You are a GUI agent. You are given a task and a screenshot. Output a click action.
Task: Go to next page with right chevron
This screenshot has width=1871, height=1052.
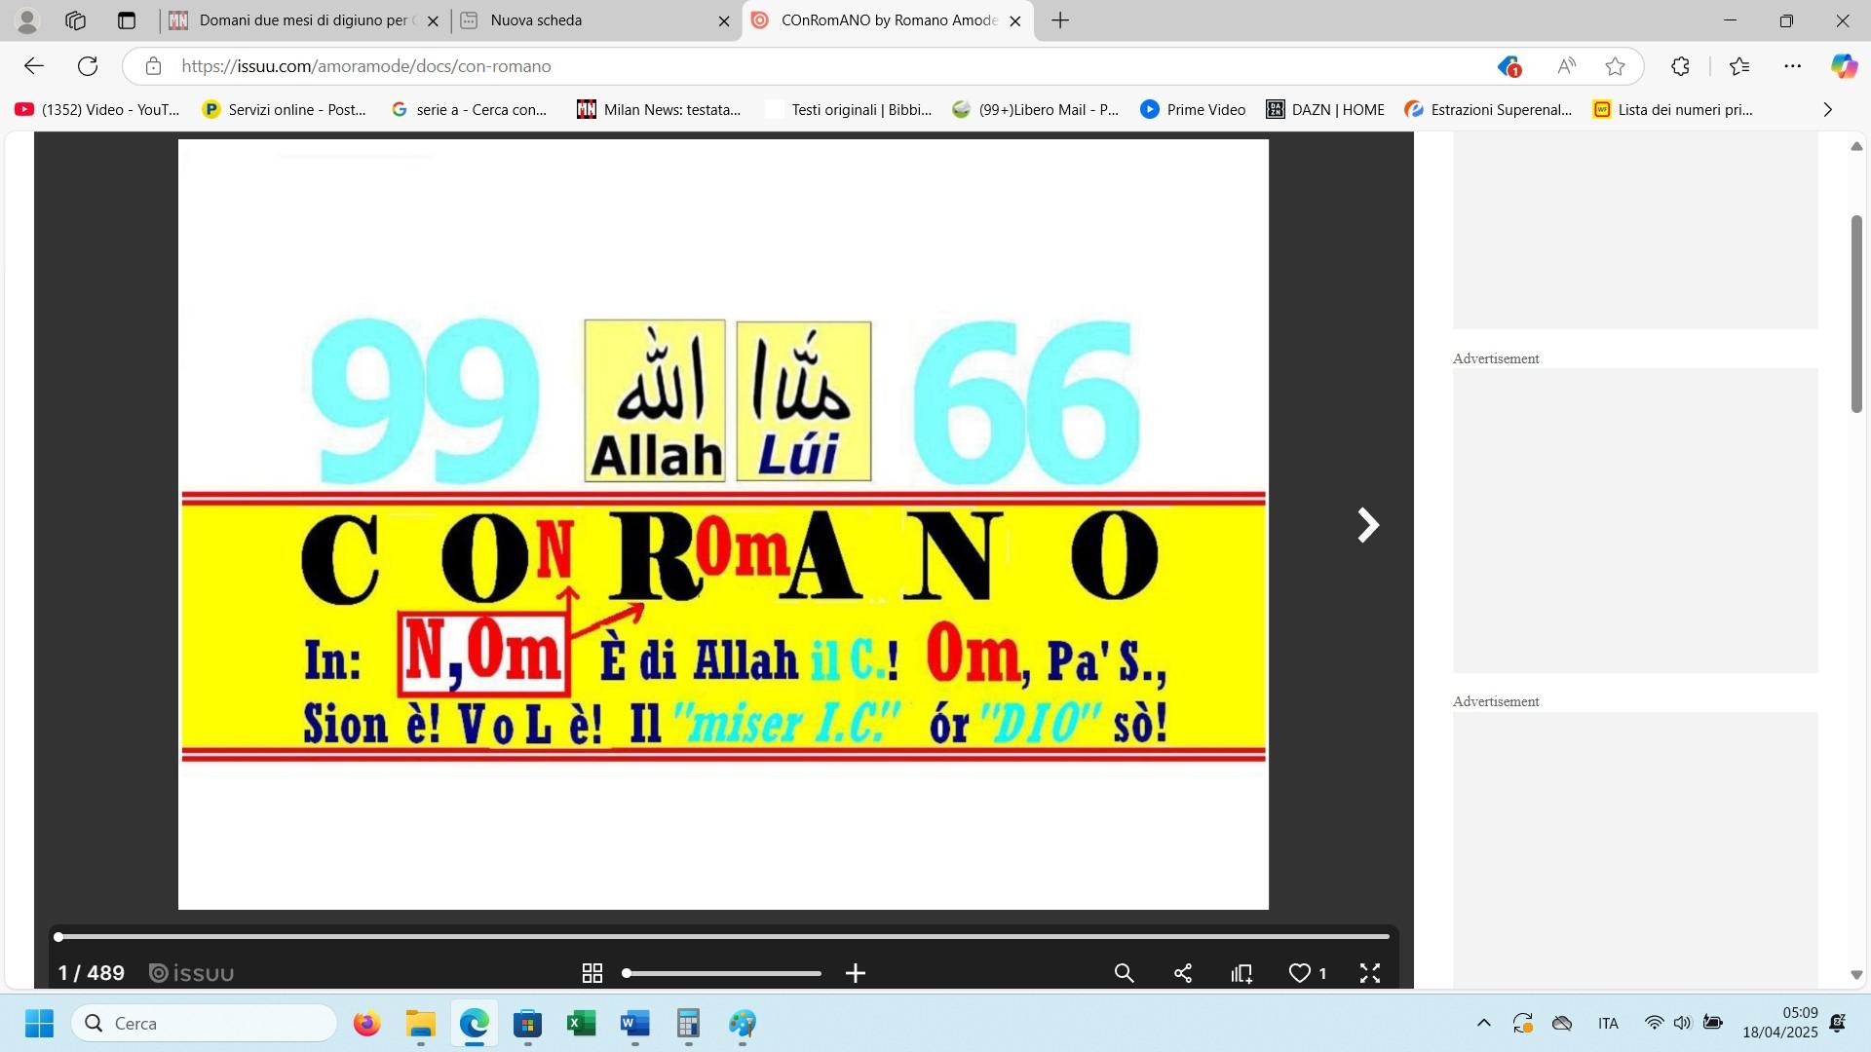point(1368,525)
